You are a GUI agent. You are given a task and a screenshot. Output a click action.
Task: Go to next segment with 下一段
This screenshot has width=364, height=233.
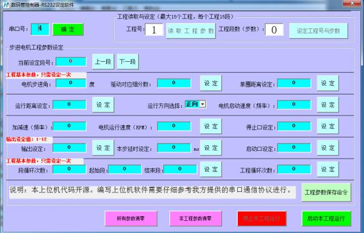point(127,62)
